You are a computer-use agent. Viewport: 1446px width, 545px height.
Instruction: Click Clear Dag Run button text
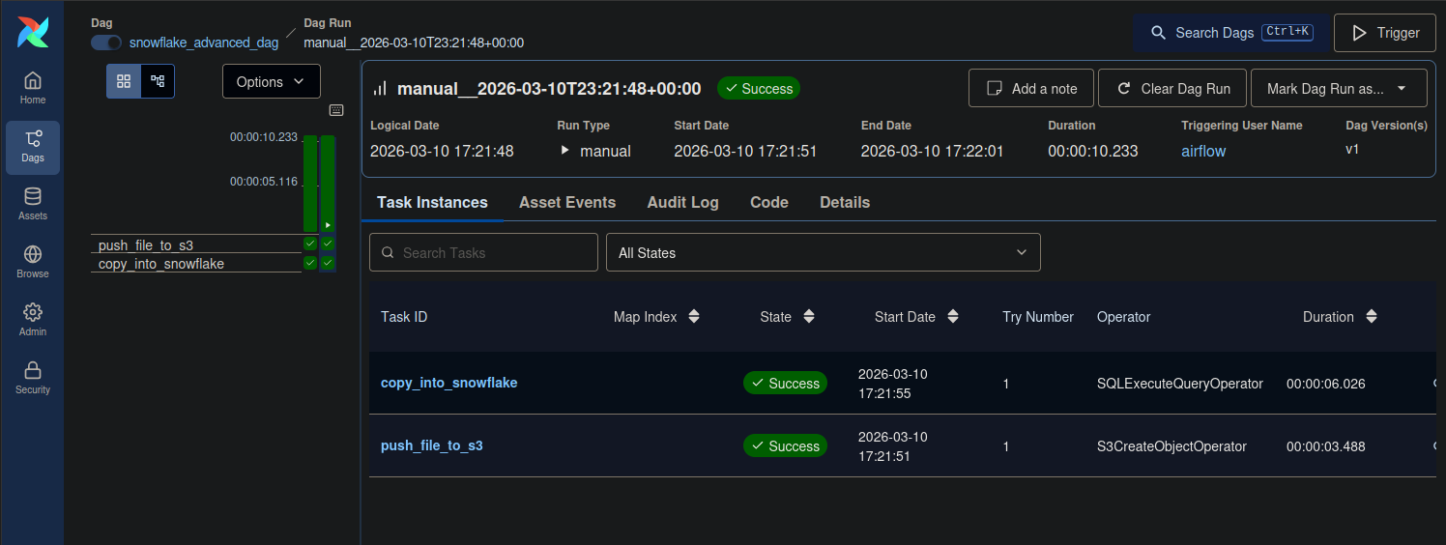1186,89
